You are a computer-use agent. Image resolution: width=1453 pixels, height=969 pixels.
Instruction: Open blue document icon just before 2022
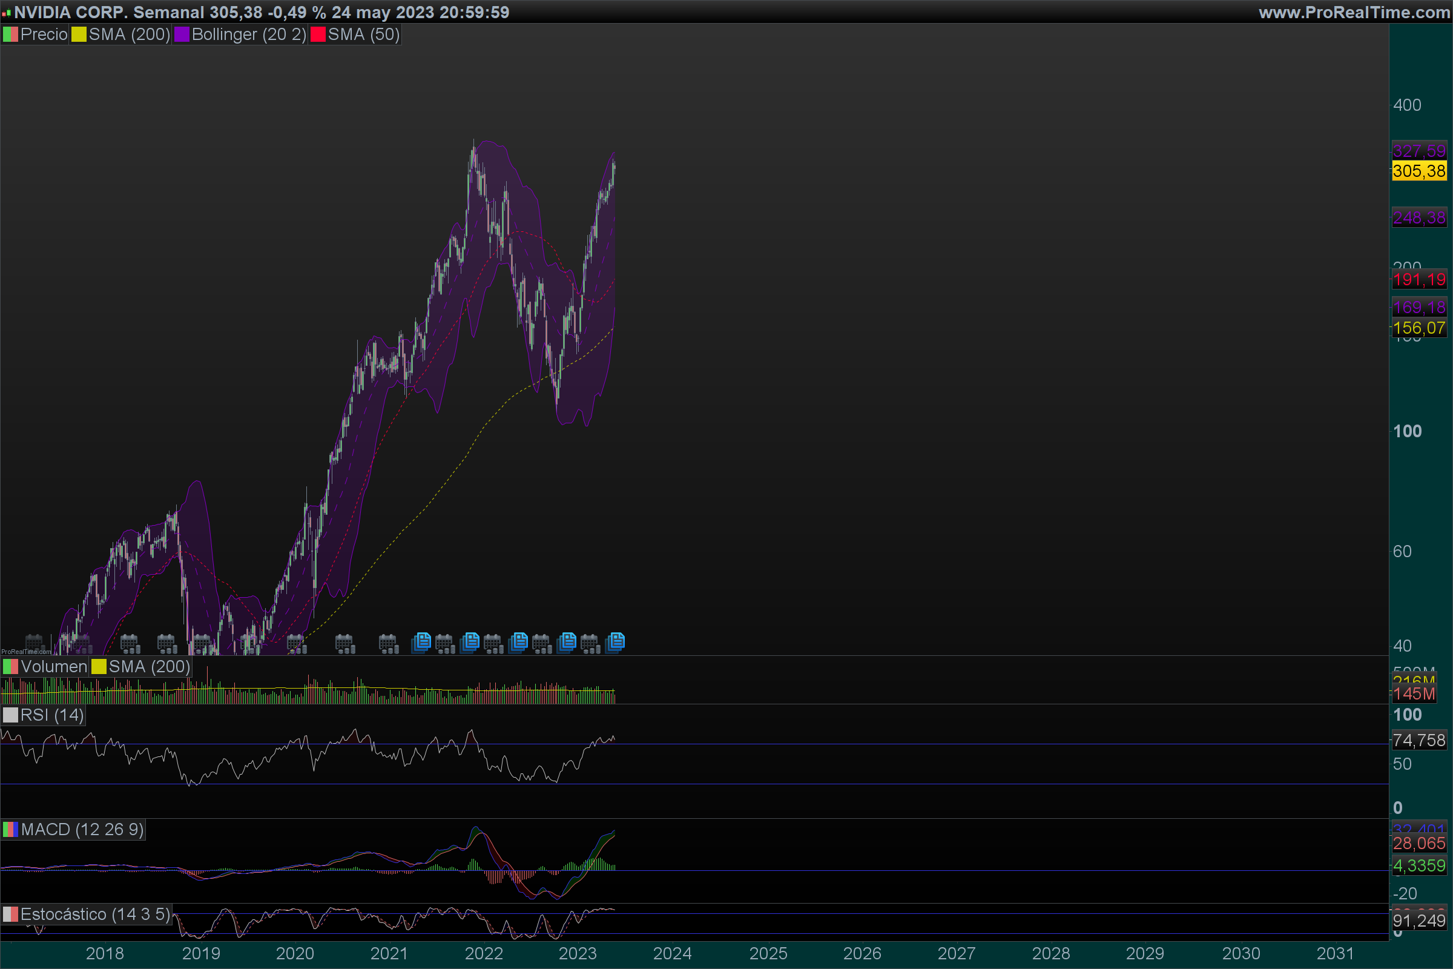471,641
